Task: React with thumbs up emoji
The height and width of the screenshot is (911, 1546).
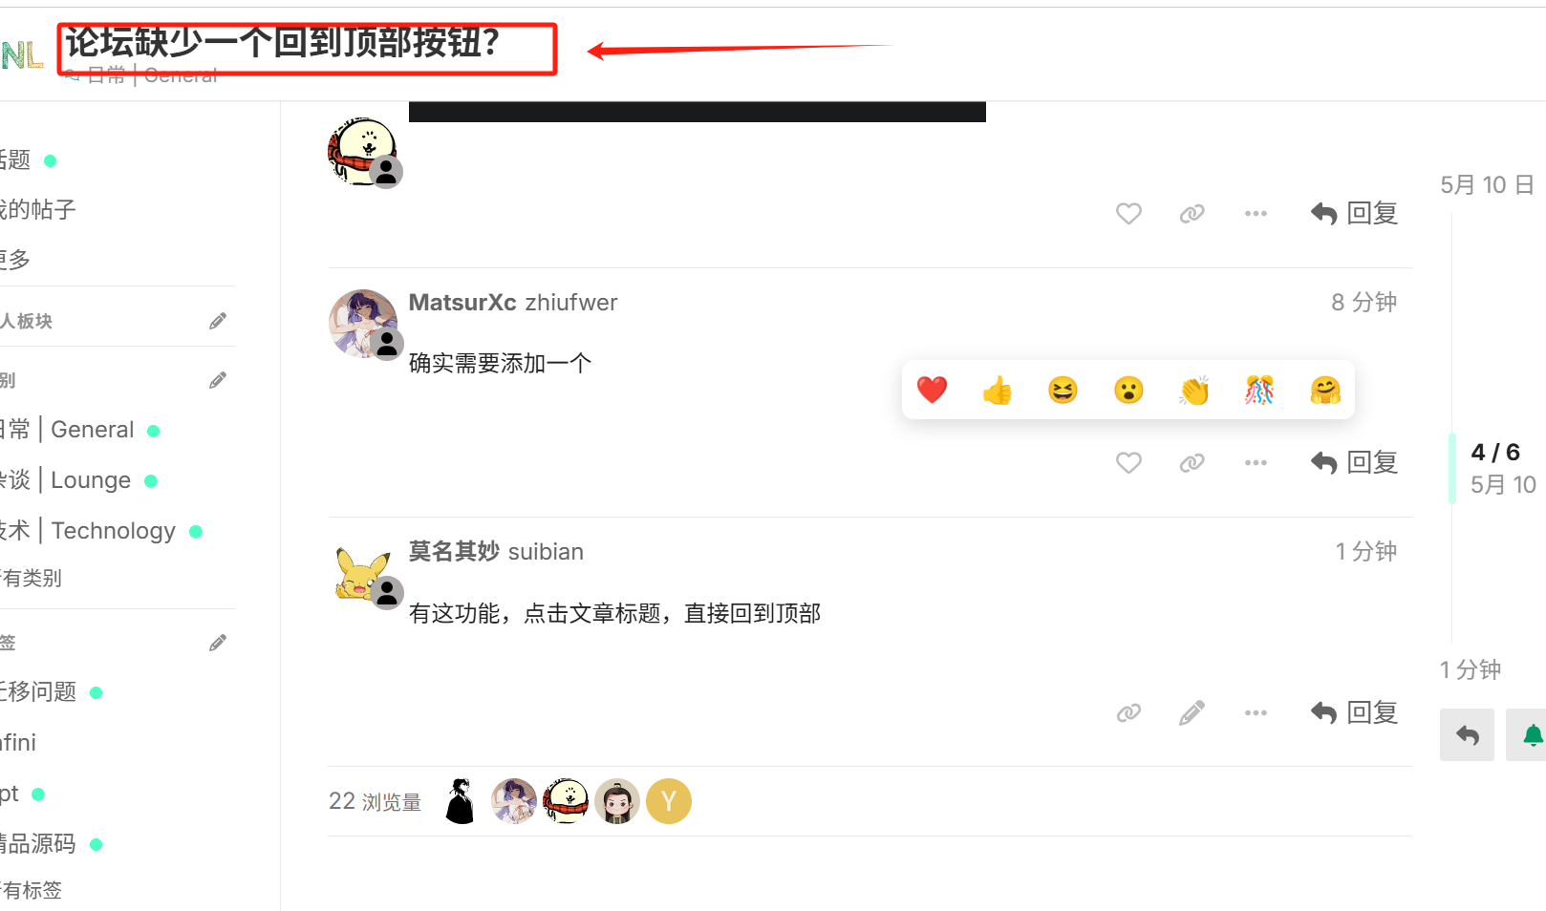Action: 998,390
